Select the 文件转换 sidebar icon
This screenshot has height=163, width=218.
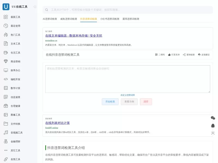[x=6, y=124]
